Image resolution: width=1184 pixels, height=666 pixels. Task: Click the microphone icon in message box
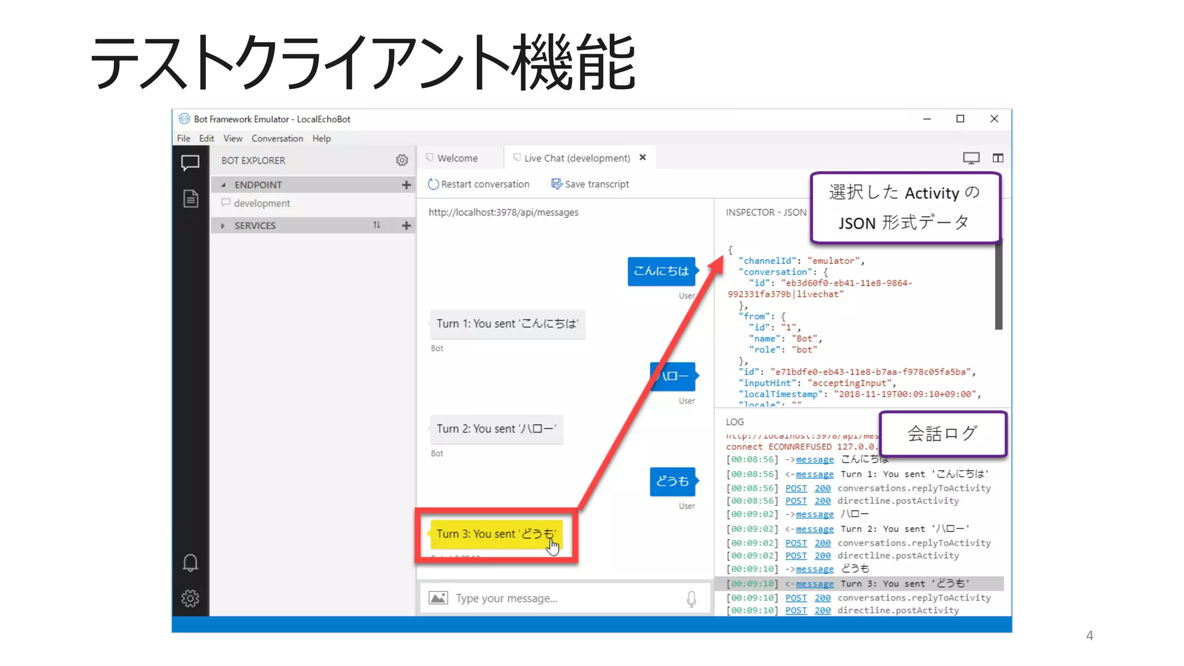[x=691, y=598]
